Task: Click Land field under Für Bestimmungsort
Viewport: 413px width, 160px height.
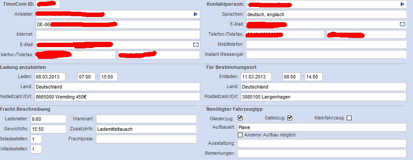Action: 324,87
